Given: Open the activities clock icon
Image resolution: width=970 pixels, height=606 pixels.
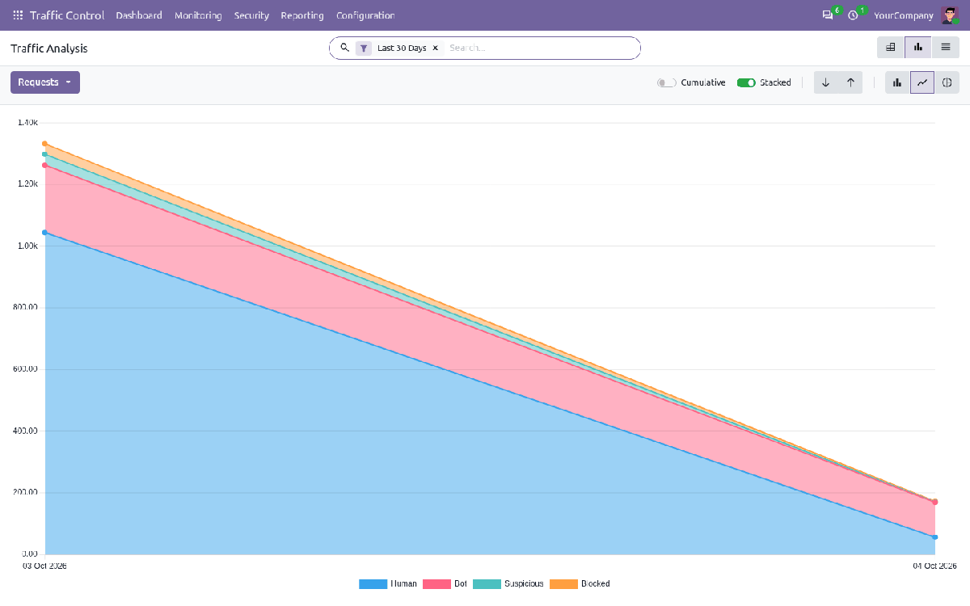Looking at the screenshot, I should pos(853,15).
